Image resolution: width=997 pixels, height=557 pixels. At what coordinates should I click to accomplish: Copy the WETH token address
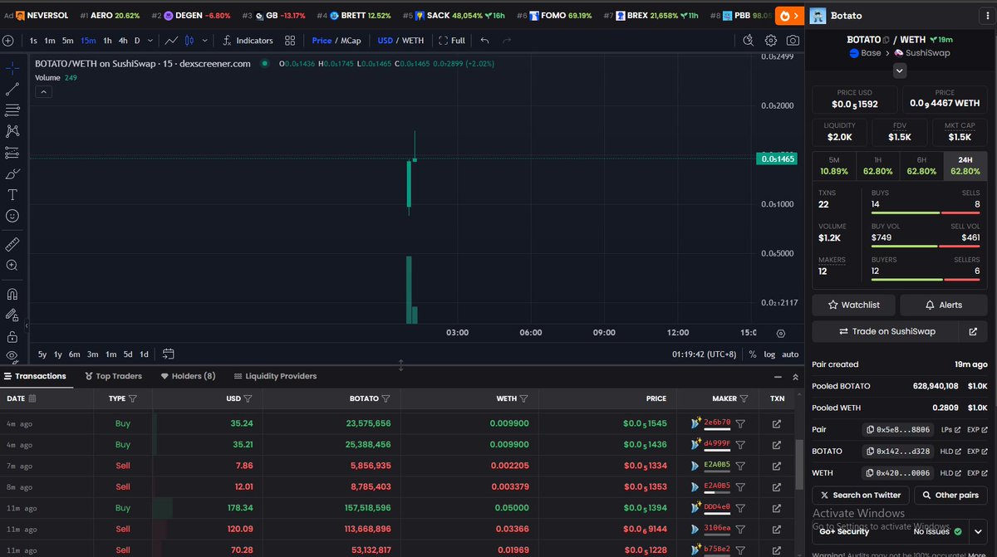tap(870, 472)
